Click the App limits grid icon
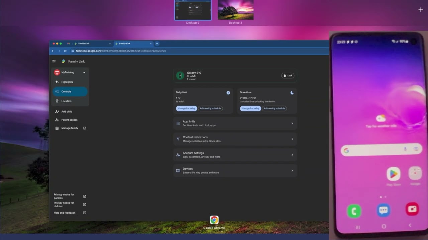Viewport: 428px width, 240px height. pos(178,123)
